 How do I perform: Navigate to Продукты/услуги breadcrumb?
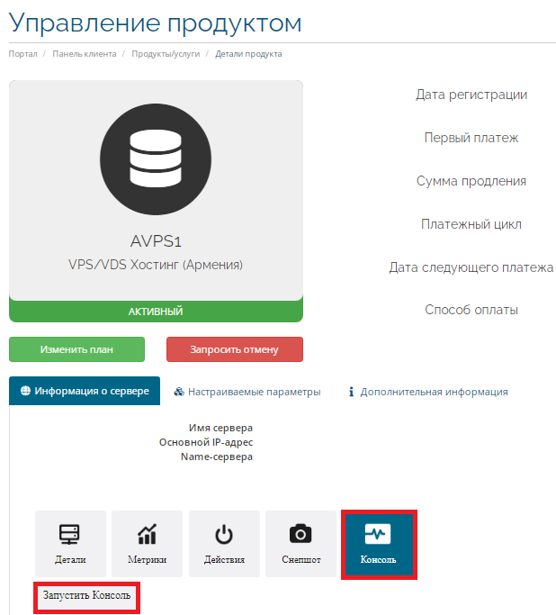click(x=165, y=54)
